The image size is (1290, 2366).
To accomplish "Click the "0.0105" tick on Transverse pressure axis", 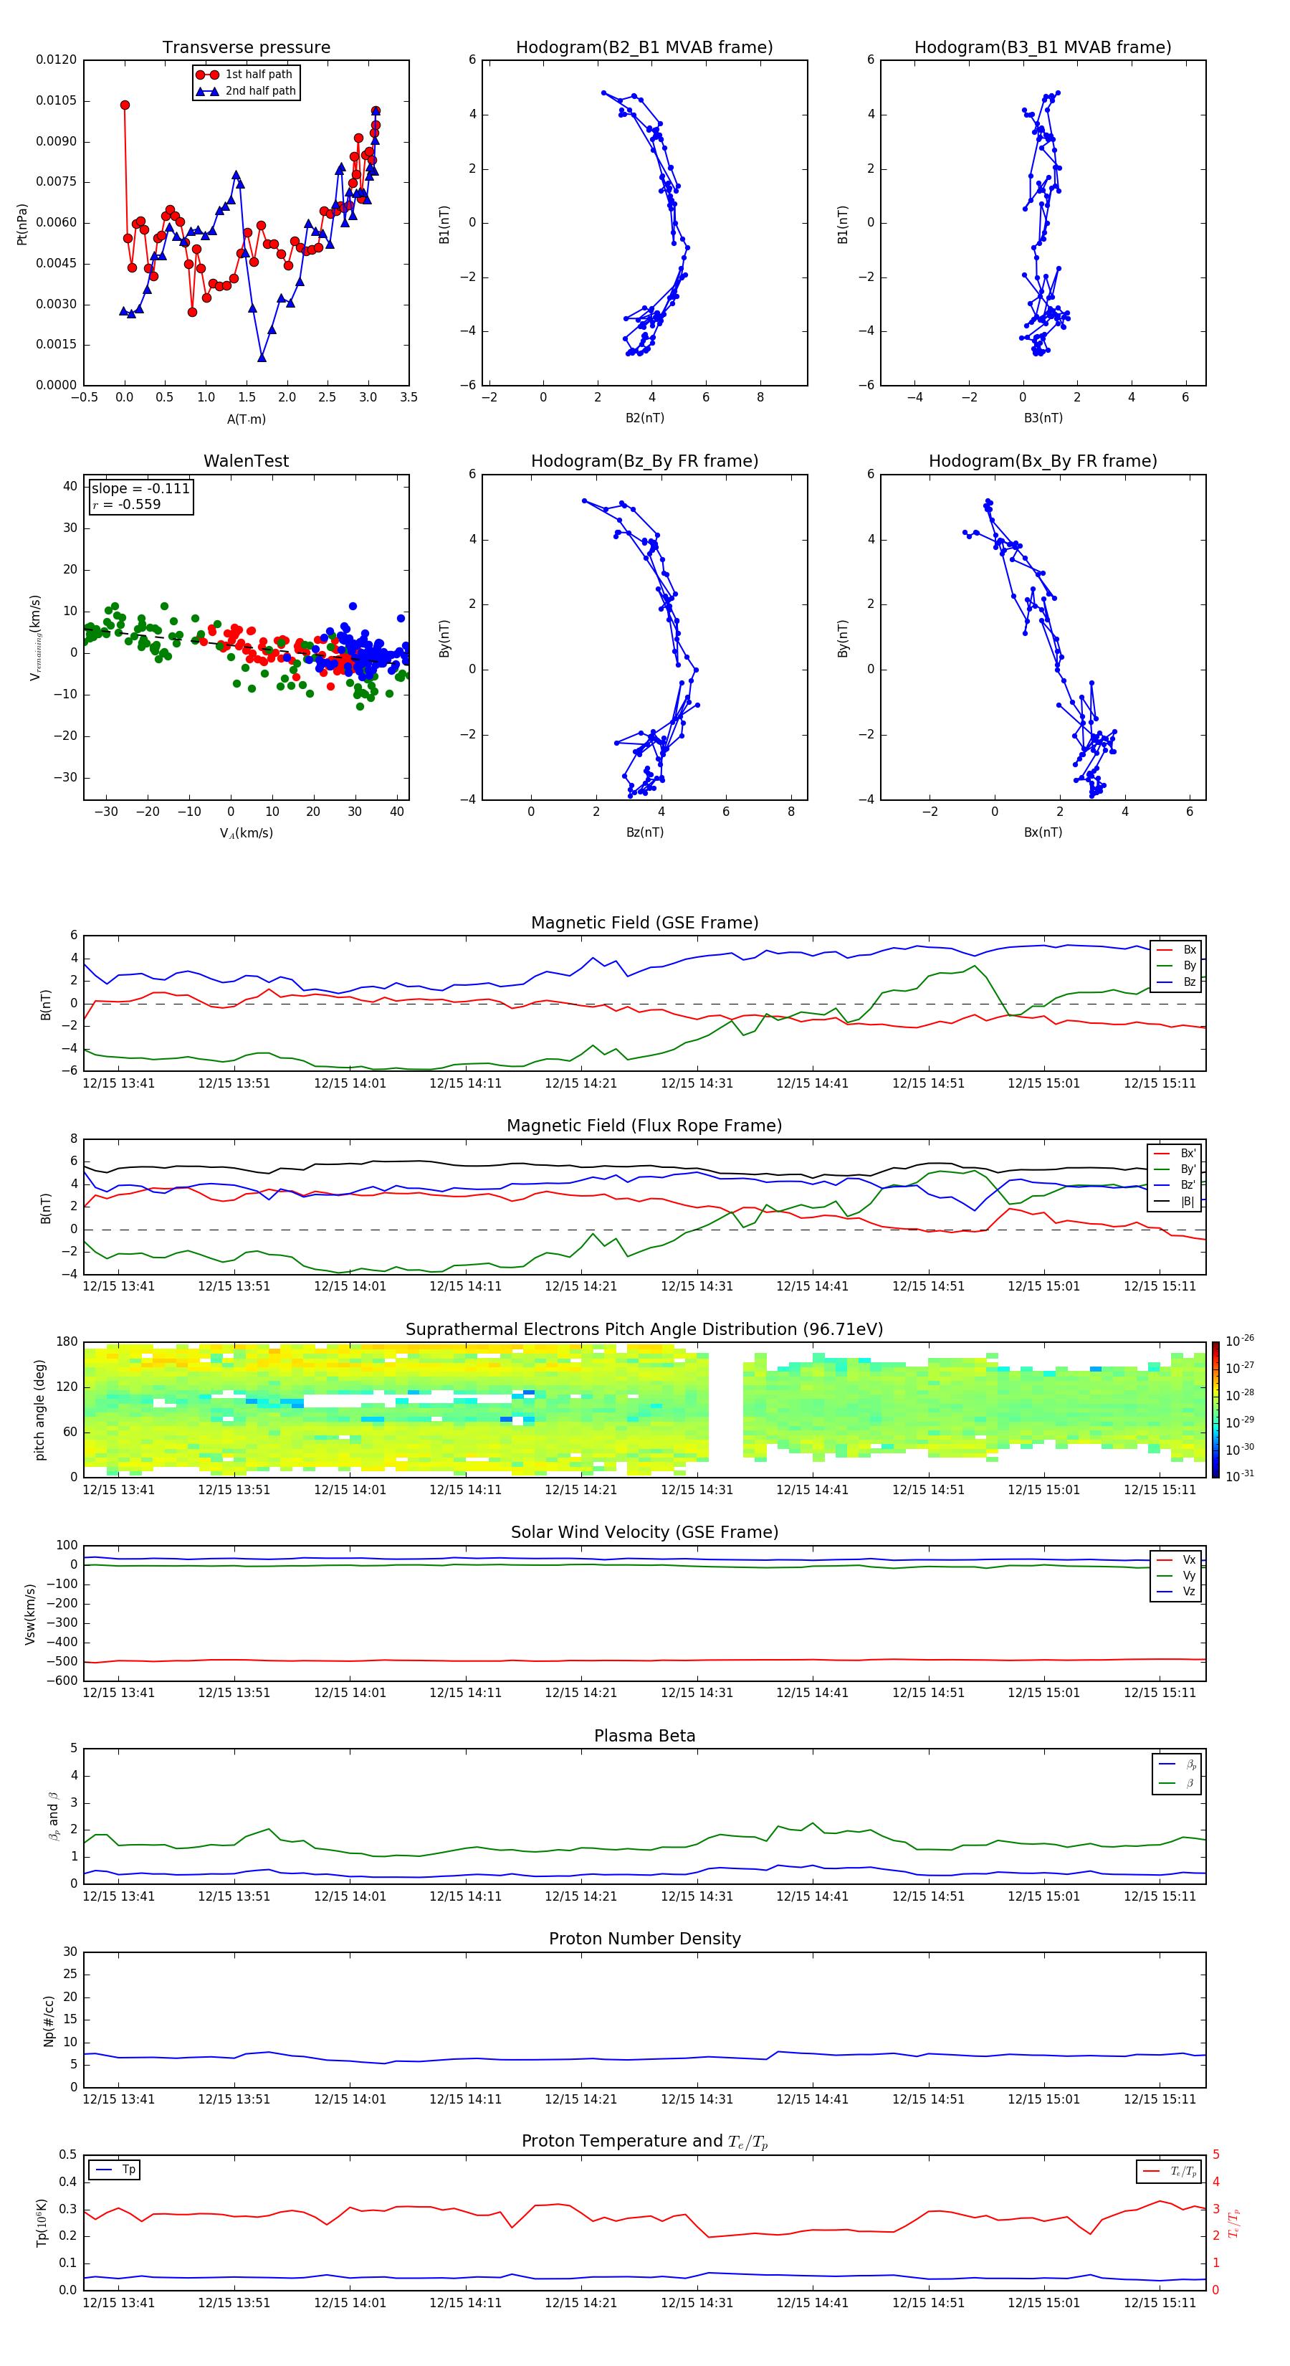I will pyautogui.click(x=56, y=101).
